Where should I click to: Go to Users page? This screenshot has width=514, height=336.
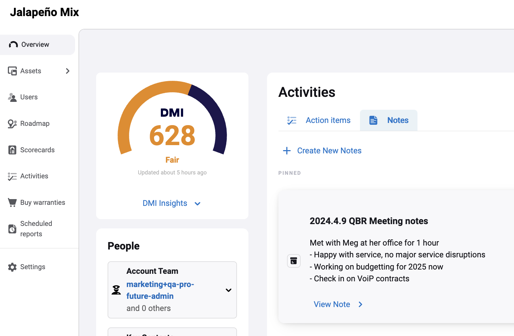coord(38,97)
